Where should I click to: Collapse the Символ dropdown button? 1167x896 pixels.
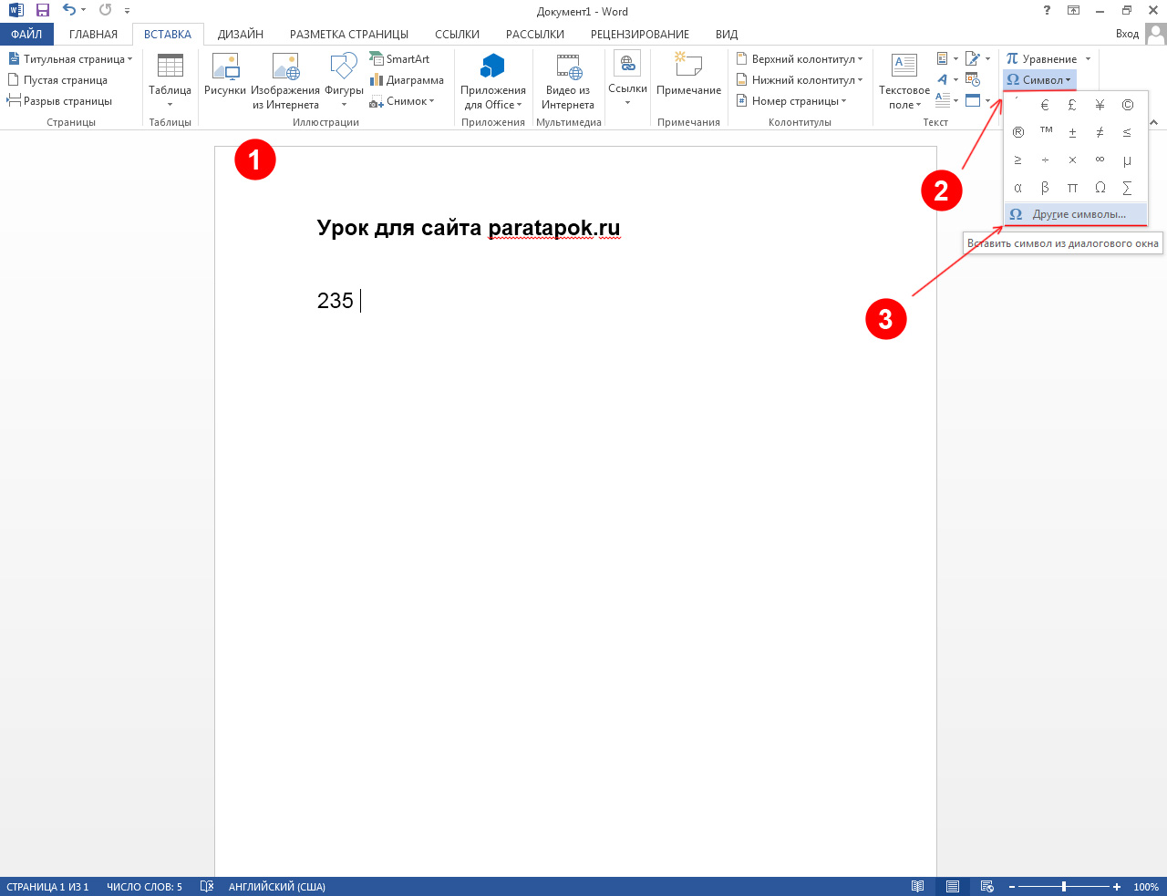point(1039,80)
